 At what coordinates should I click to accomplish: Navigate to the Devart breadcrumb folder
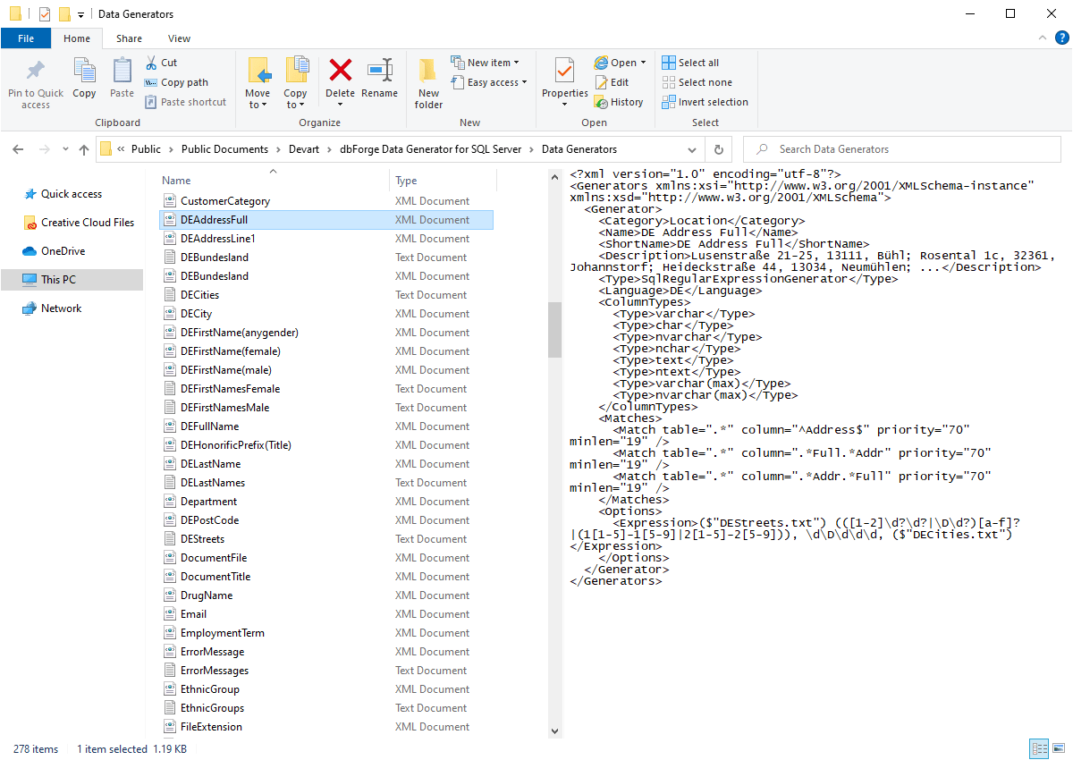(x=302, y=149)
